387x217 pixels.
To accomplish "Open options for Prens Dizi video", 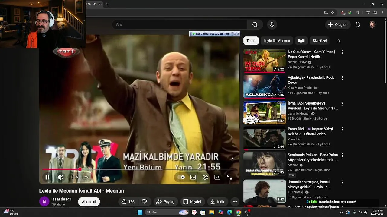I will 343,129.
